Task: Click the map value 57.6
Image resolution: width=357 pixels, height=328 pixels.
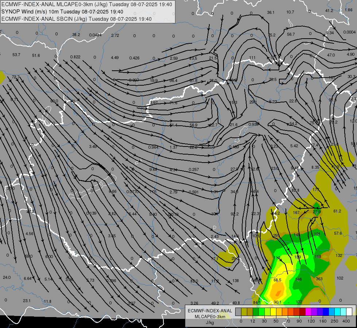Action: (x=338, y=233)
